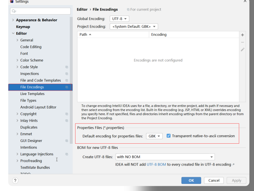254x191 pixels.
Task: Expand the Language Injections node
Action: pos(17,154)
